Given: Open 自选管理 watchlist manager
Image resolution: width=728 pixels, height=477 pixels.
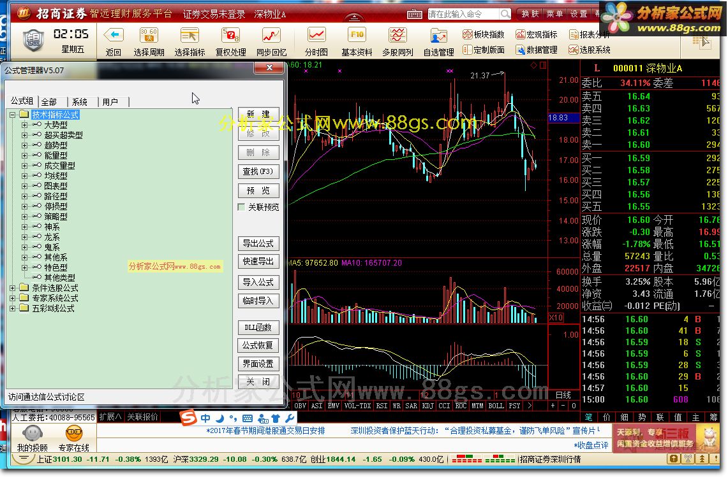Looking at the screenshot, I should click(438, 36).
